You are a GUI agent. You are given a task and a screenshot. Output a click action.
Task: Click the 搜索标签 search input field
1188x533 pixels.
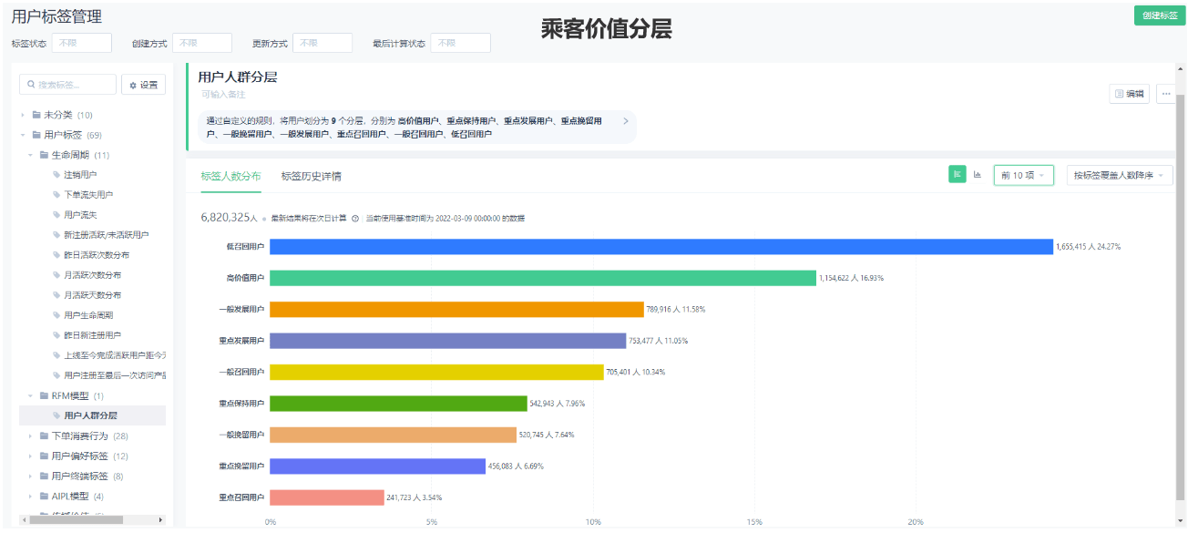tap(68, 85)
